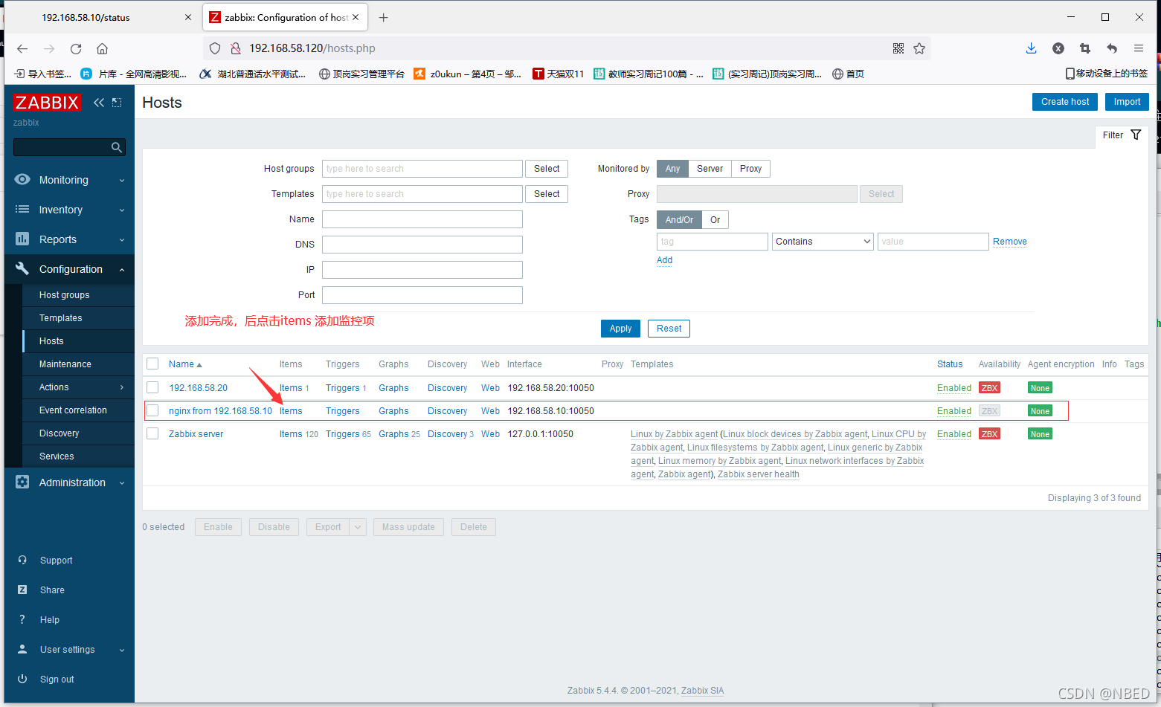This screenshot has width=1161, height=707.
Task: Click the User settings person icon
Action: (x=22, y=649)
